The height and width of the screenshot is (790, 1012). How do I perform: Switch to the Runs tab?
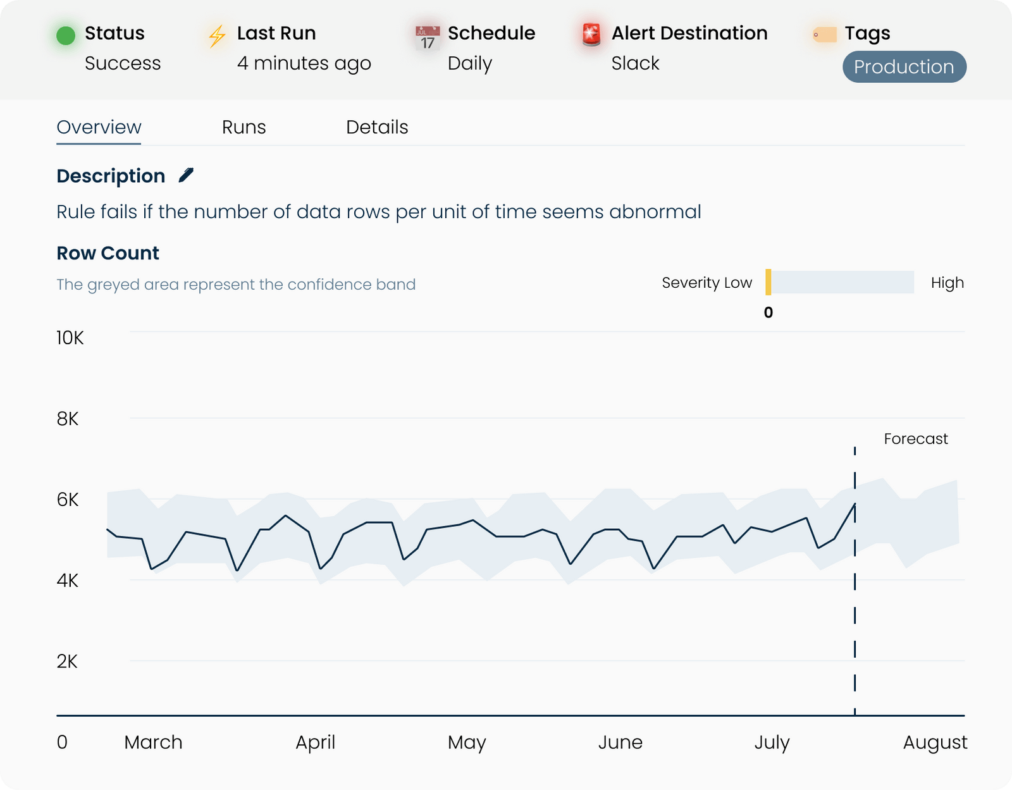click(x=244, y=127)
